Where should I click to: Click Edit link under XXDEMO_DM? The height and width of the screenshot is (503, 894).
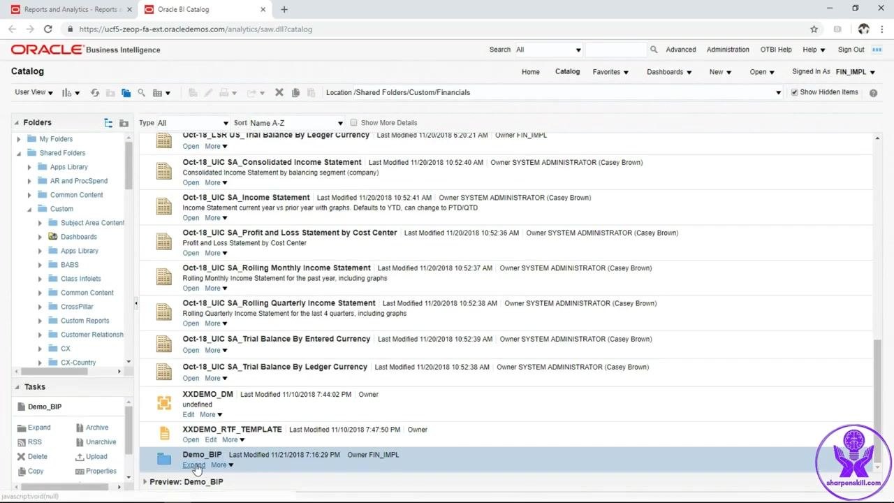189,415
